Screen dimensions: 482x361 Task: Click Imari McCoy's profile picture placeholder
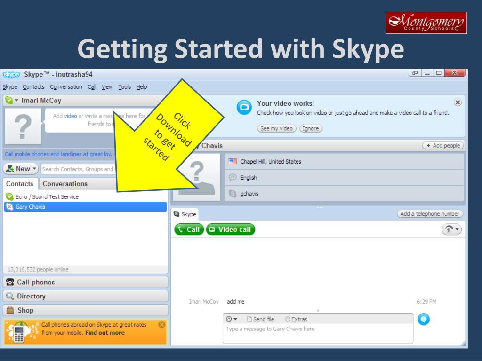point(23,126)
